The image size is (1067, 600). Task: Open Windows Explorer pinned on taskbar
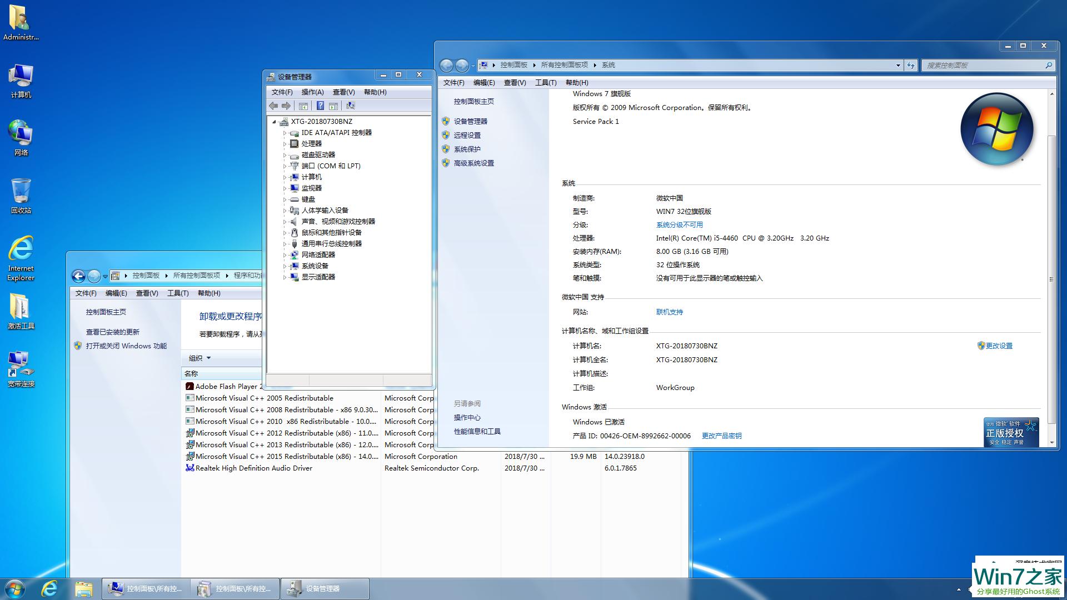click(83, 589)
